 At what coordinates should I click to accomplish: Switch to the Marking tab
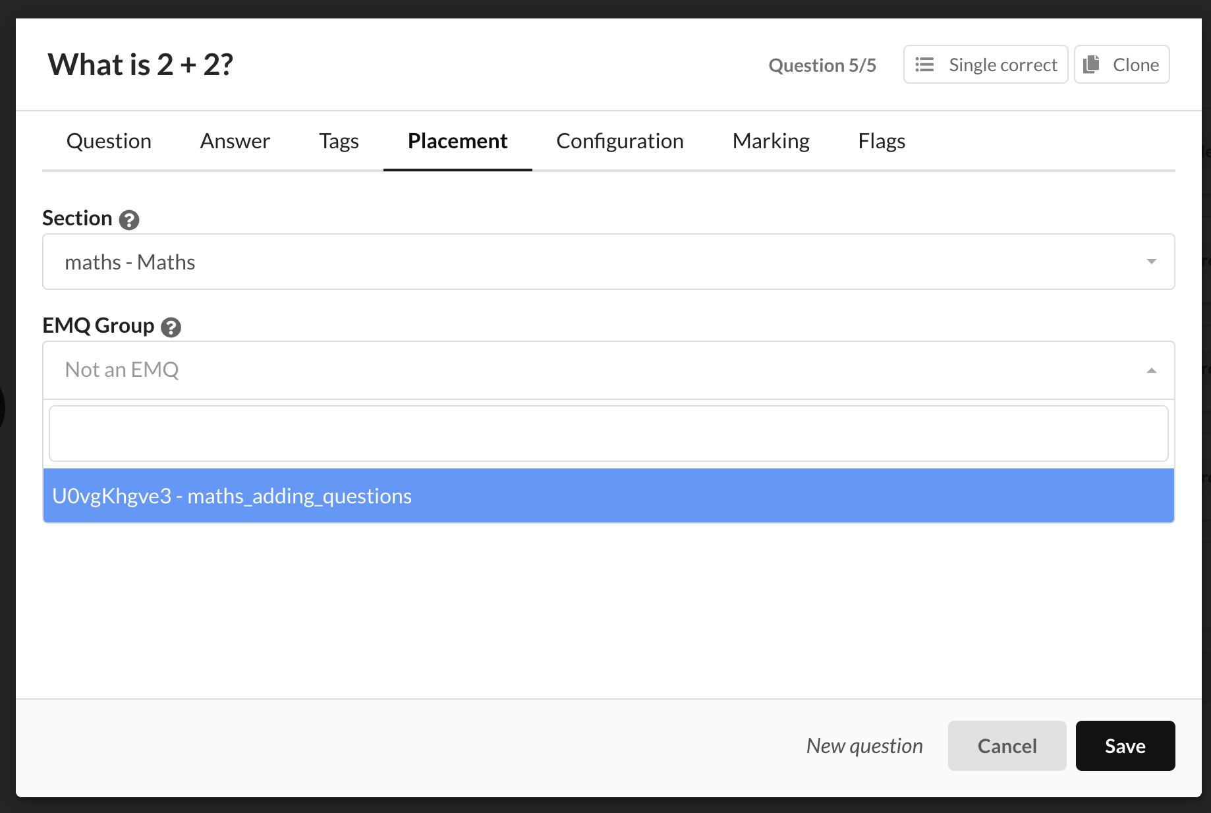(x=770, y=141)
